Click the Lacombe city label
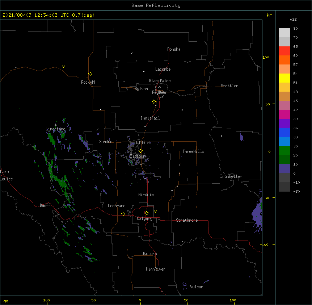 [163, 69]
